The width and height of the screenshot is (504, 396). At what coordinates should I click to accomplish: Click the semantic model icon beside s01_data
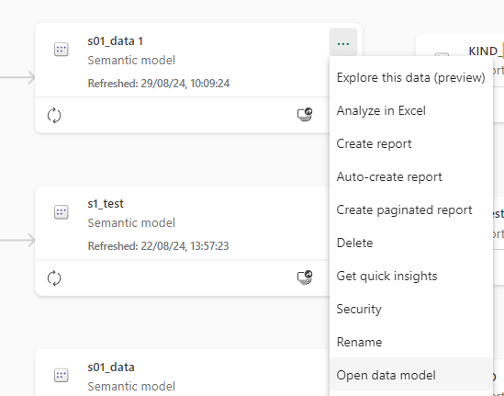tap(62, 375)
